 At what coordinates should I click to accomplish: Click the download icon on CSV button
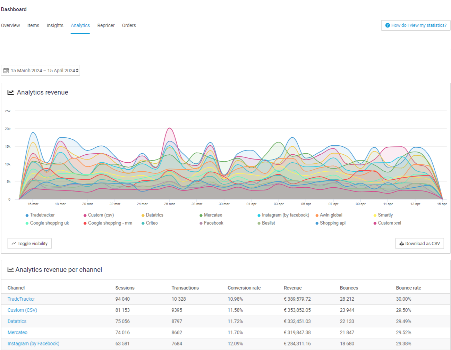tap(401, 244)
